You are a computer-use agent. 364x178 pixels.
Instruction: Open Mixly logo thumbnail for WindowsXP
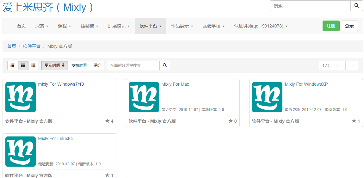(x=267, y=97)
